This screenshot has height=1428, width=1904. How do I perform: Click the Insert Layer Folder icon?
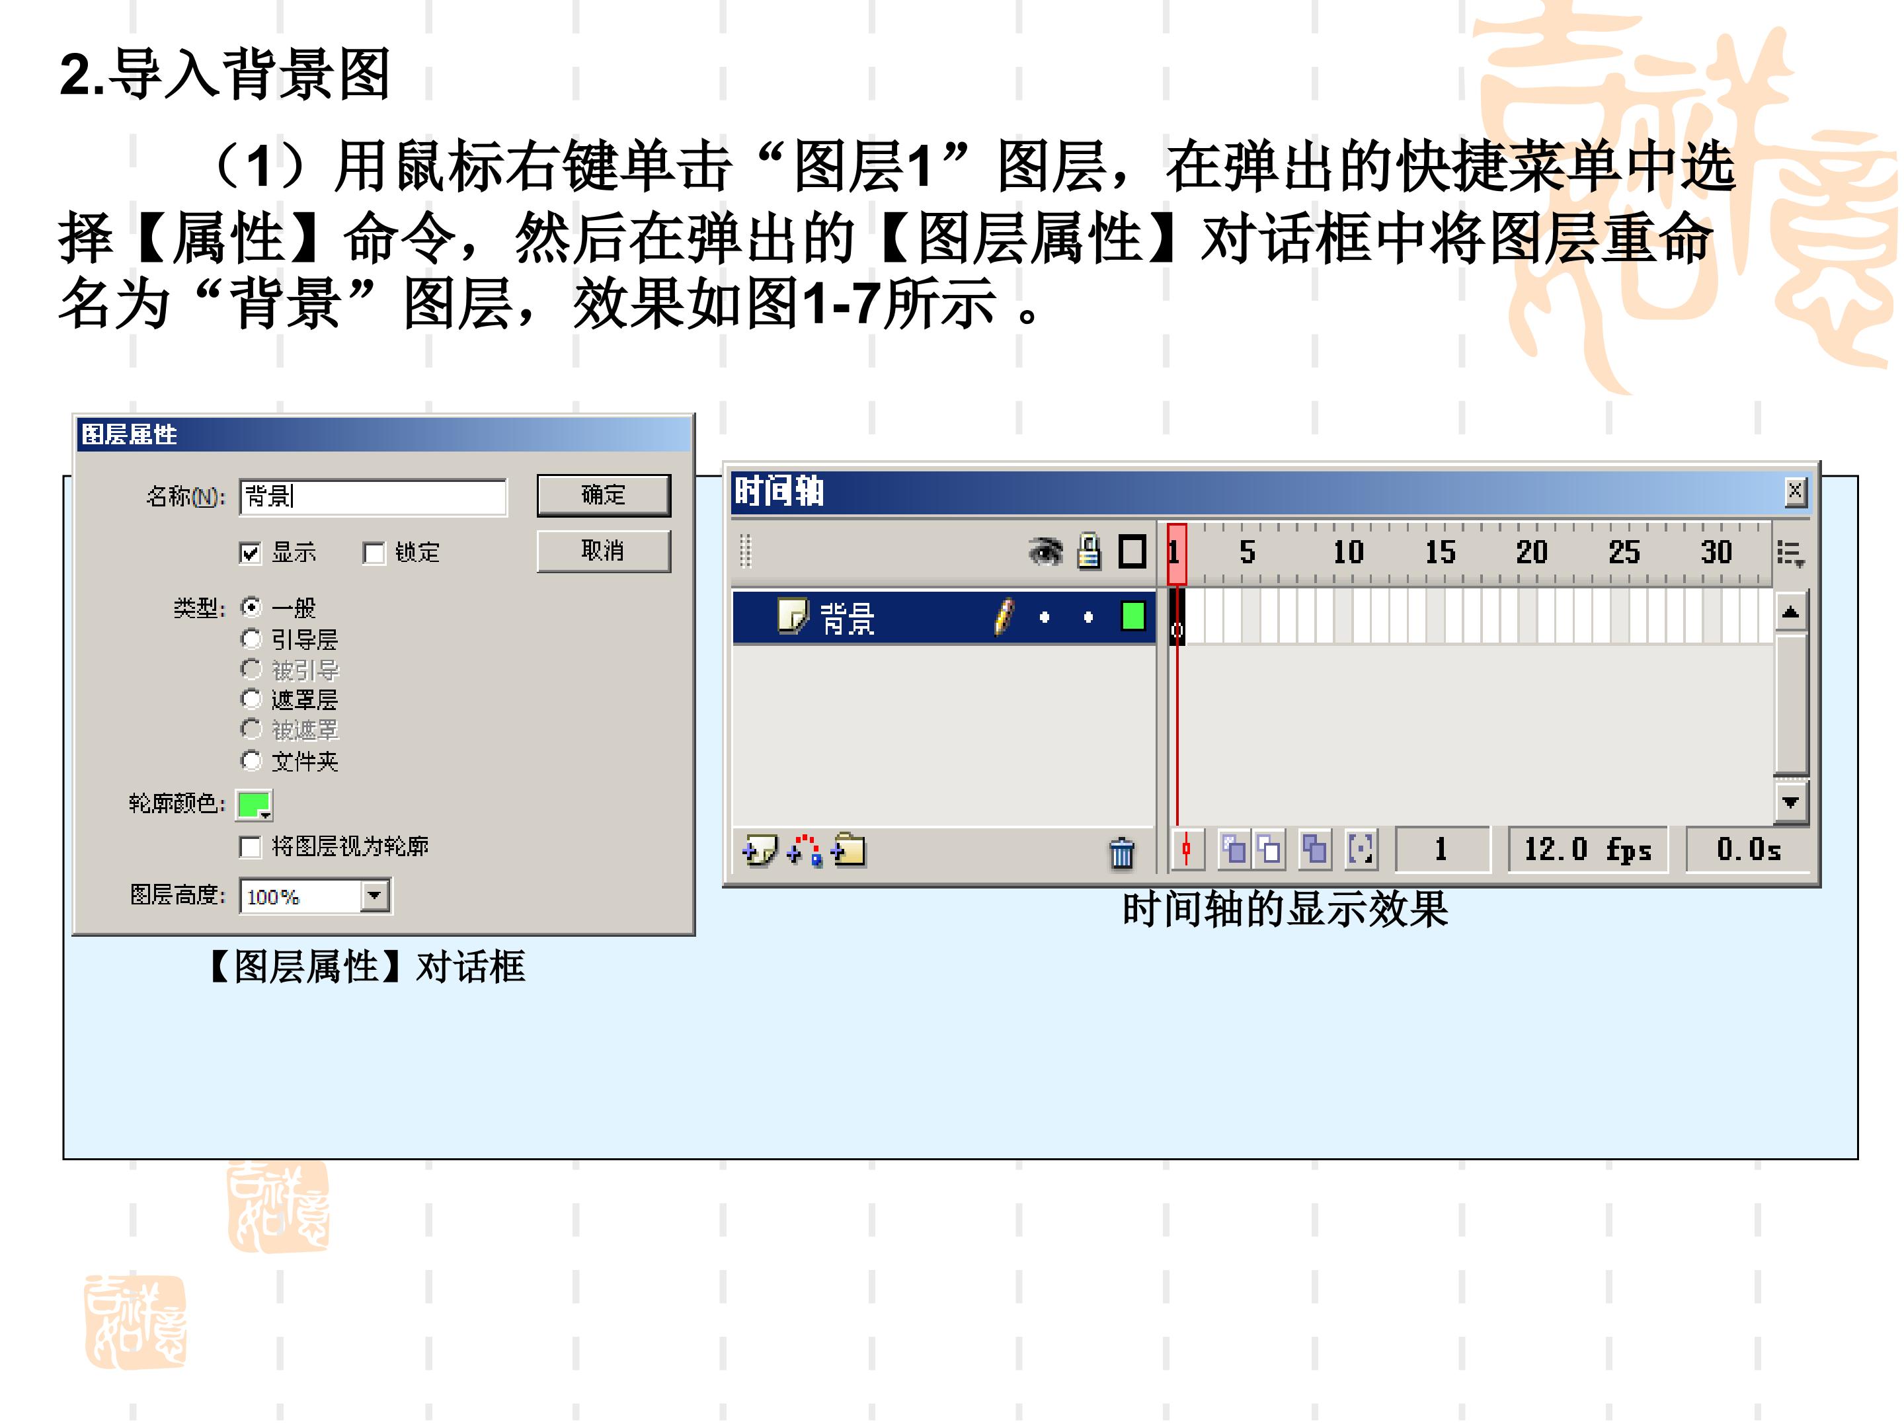pyautogui.click(x=848, y=850)
